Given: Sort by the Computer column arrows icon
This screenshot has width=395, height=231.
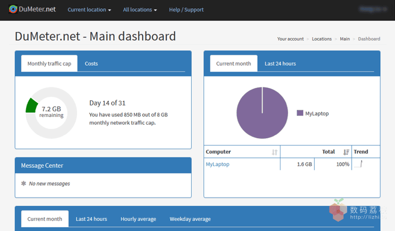Looking at the screenshot, I should click(275, 152).
